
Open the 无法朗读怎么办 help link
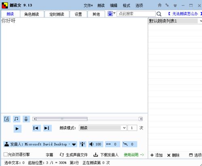tap(185, 14)
